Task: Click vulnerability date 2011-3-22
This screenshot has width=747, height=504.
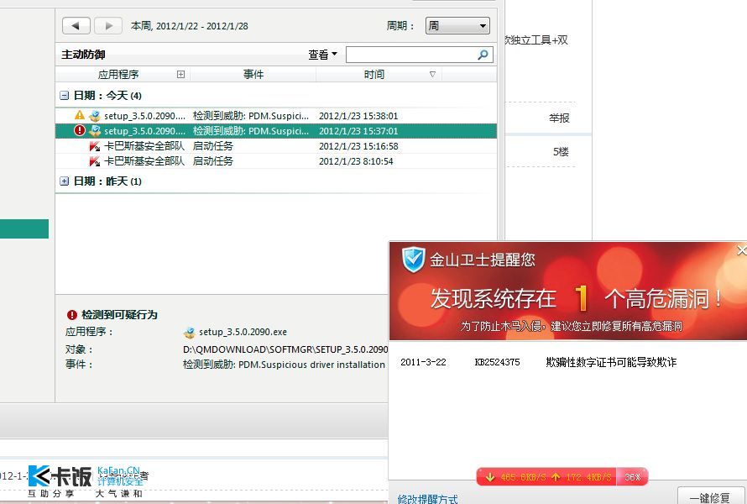Action: 423,362
